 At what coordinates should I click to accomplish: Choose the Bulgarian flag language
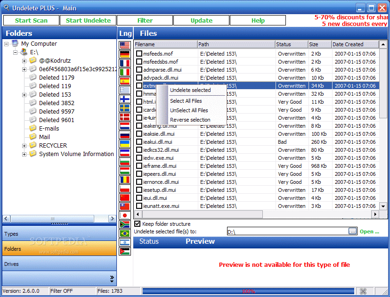tap(125, 162)
